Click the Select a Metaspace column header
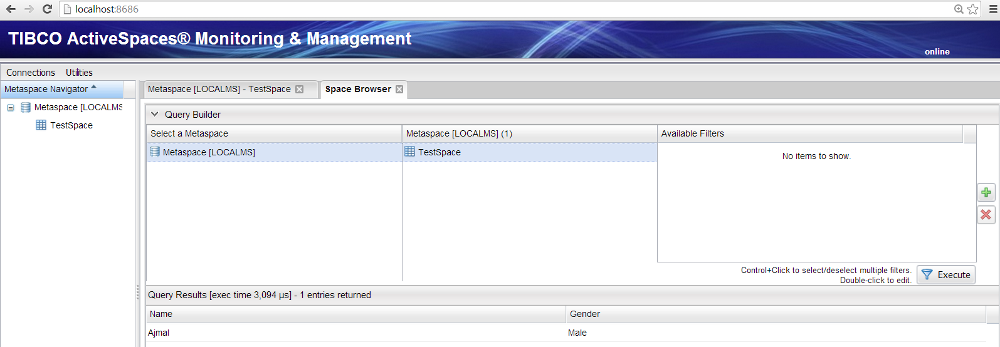Screen dimensions: 1000x347 click(274, 133)
